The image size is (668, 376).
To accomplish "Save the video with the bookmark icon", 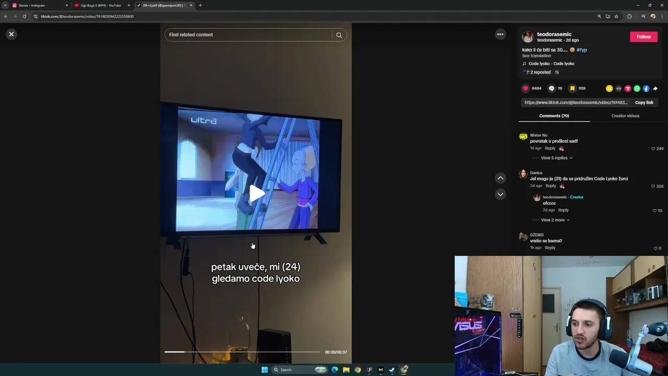I will coord(572,88).
